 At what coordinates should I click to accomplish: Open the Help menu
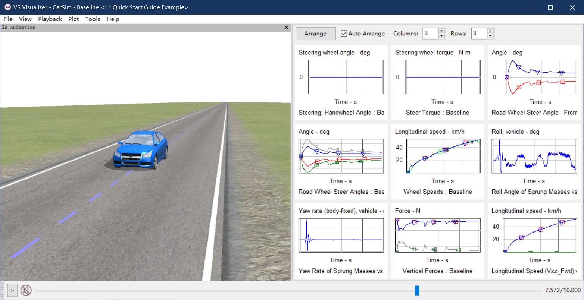point(113,19)
